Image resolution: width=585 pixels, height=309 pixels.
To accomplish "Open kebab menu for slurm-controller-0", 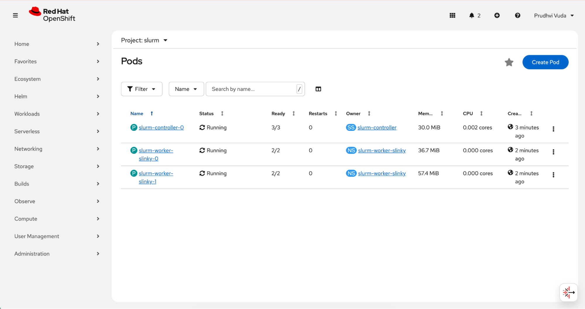I will tap(553, 129).
